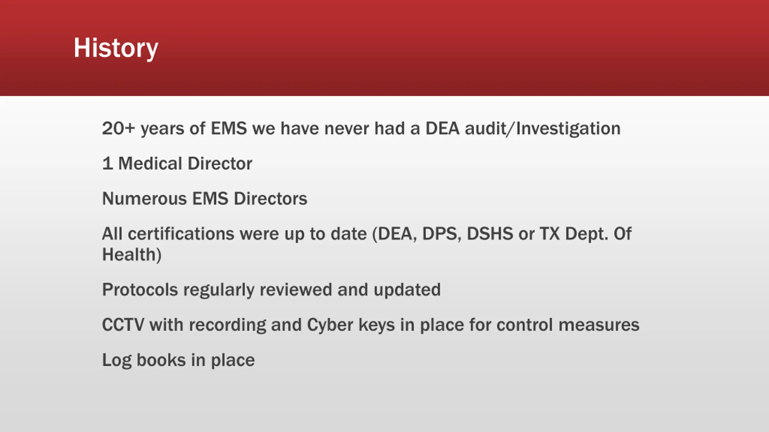Click the red header banner area
Screen dimensions: 769x432
point(384,48)
